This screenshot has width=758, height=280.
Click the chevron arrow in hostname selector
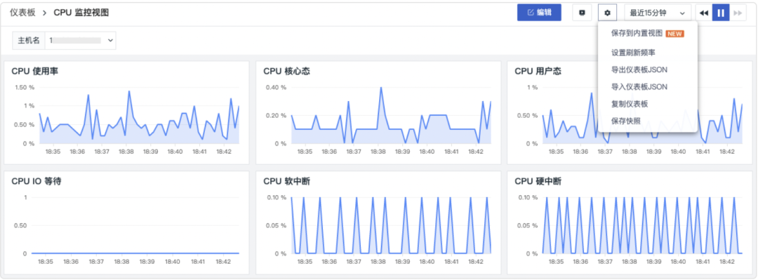(x=110, y=41)
